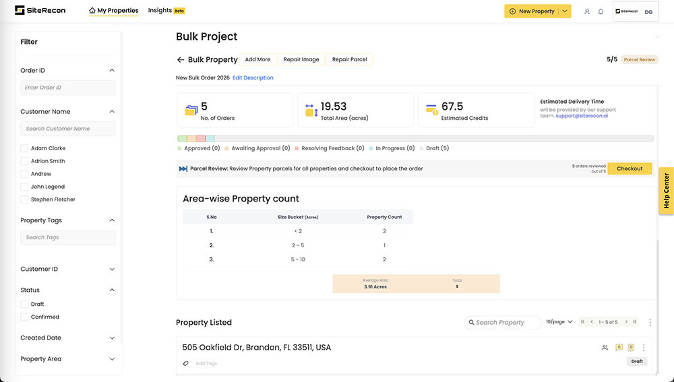Open the New Property dropdown arrow

565,11
